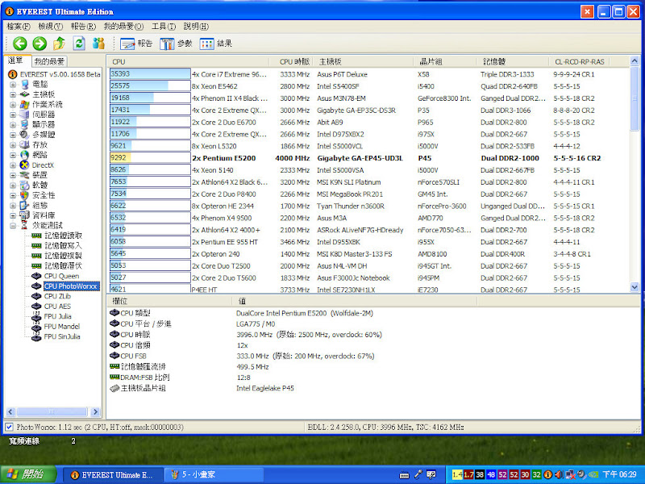
Task: Toggle the PhotoWorxx checkbox in the status bar
Action: (x=9, y=427)
